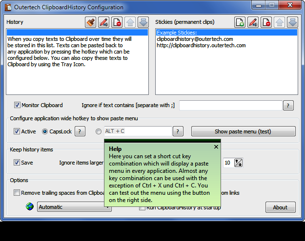Add a new Sticky clip

(240, 22)
